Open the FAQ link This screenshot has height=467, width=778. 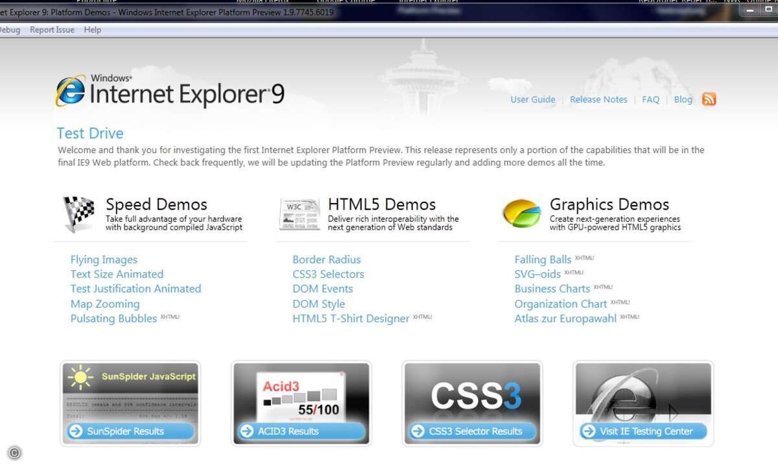point(650,99)
